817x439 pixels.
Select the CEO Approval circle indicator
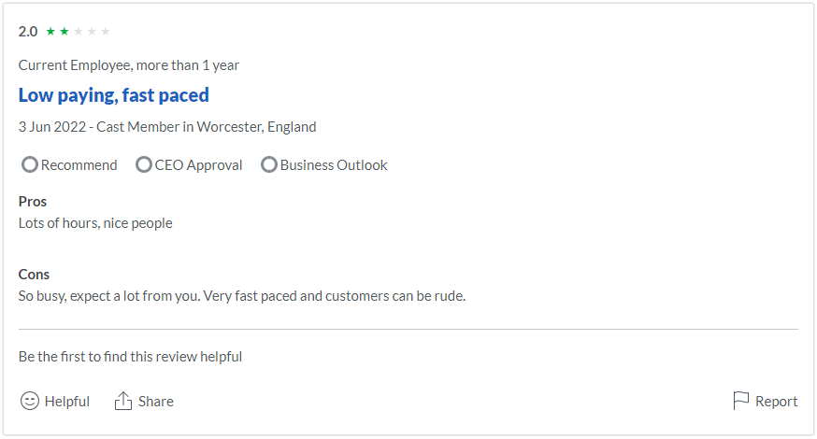[144, 164]
